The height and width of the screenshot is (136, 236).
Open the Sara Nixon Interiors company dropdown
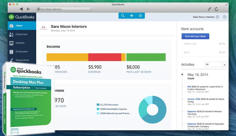[64, 9]
